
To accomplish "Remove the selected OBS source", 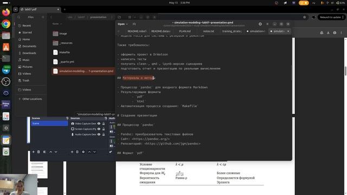I will coord(77,152).
